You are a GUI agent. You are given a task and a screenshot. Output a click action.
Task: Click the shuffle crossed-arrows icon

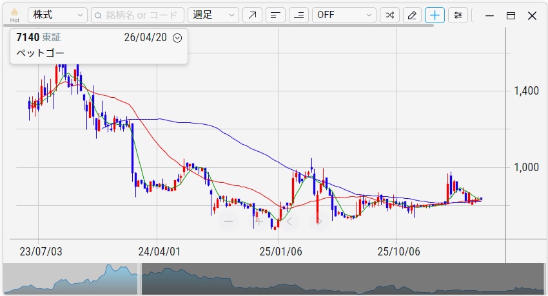click(x=389, y=15)
